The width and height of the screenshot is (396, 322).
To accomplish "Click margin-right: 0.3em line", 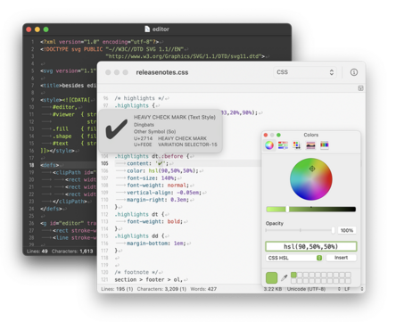I will coord(158,200).
